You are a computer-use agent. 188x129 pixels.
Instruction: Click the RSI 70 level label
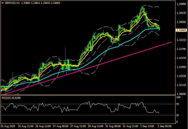pos(178,104)
